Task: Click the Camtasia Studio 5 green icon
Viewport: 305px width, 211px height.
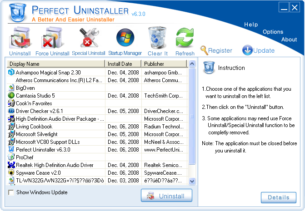Action: (11, 95)
